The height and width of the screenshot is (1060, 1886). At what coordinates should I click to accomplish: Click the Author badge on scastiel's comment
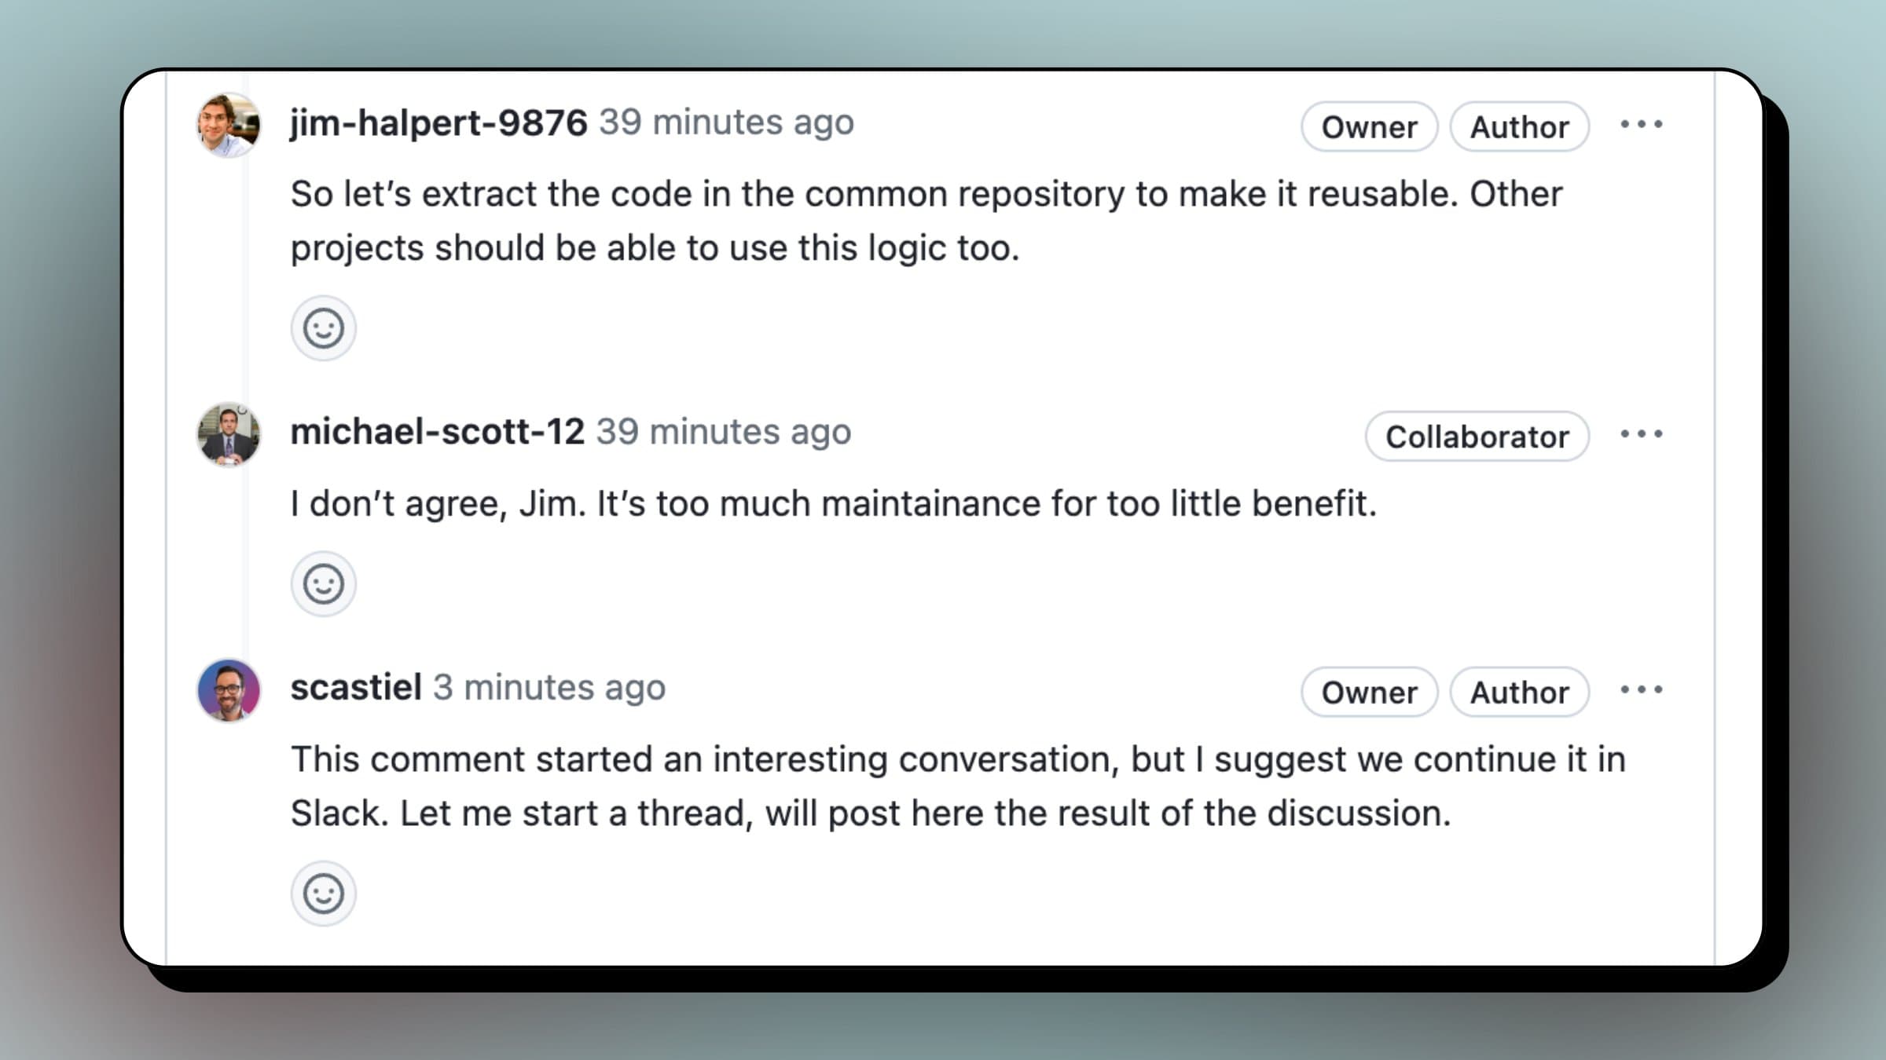(1520, 692)
